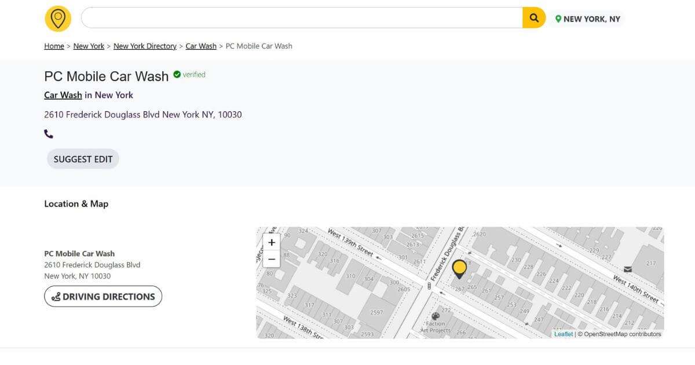Click inside the search input field
This screenshot has height=365, width=695.
point(301,17)
